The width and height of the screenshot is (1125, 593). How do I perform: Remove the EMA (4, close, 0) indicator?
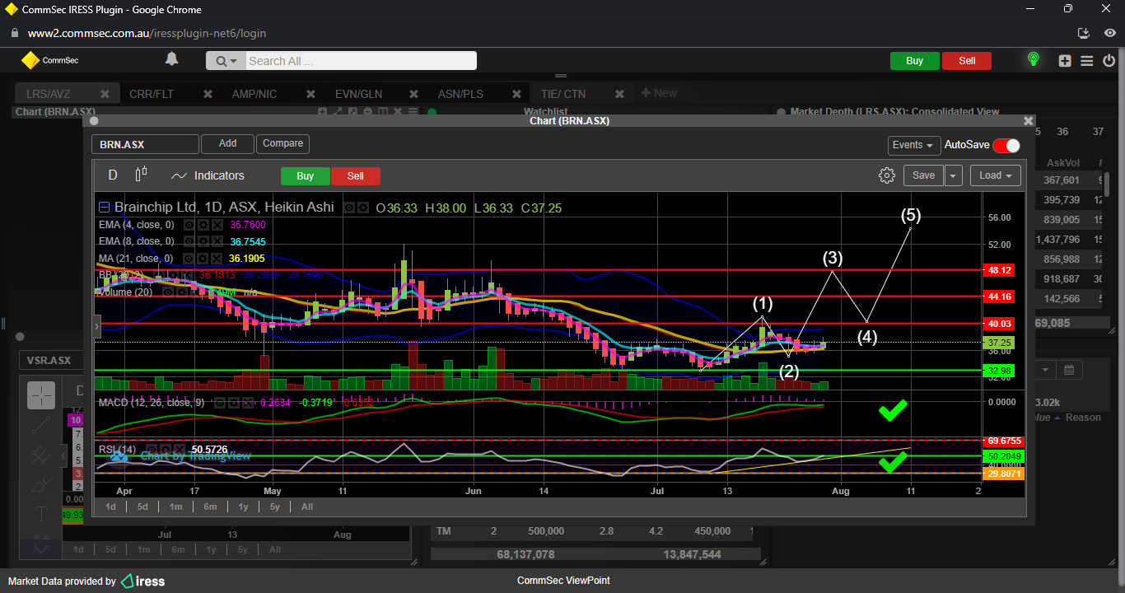217,224
